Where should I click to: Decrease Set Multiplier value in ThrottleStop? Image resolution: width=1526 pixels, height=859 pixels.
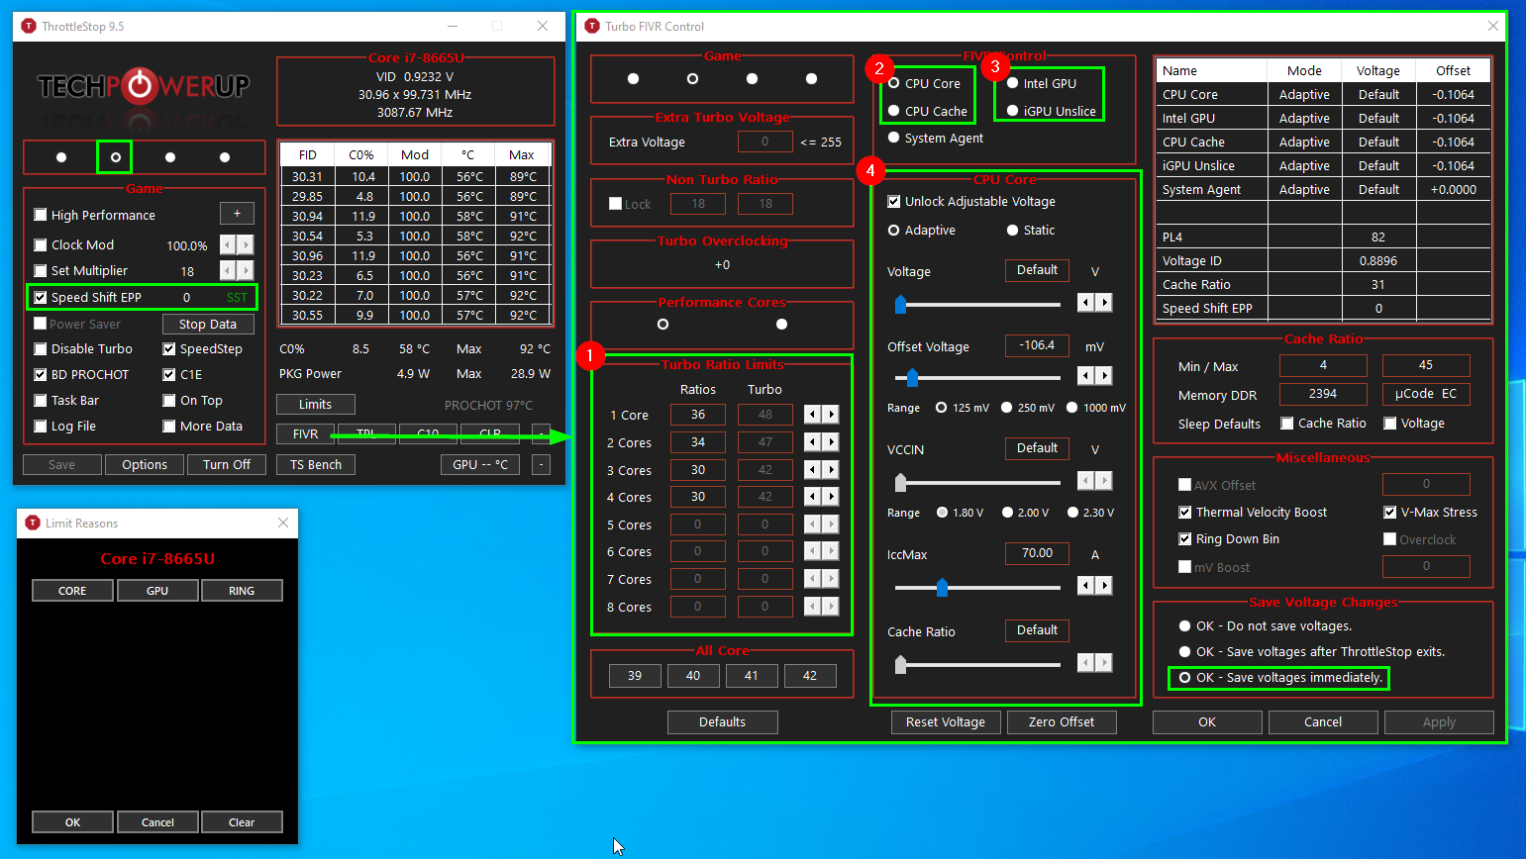pyautogui.click(x=228, y=270)
